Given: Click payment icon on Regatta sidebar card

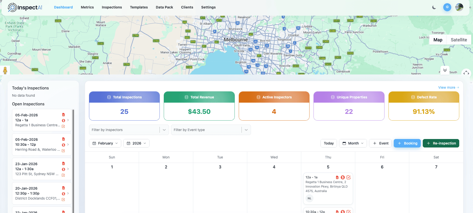Looking at the screenshot, I should (63, 121).
